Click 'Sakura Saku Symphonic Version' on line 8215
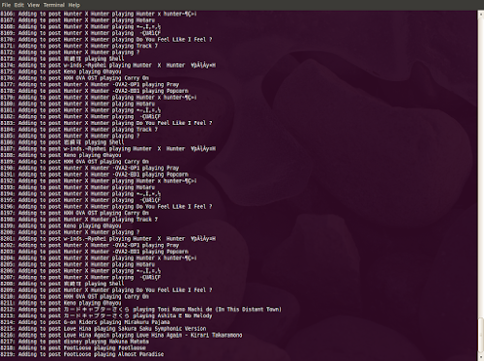484x361 pixels. tap(162, 329)
